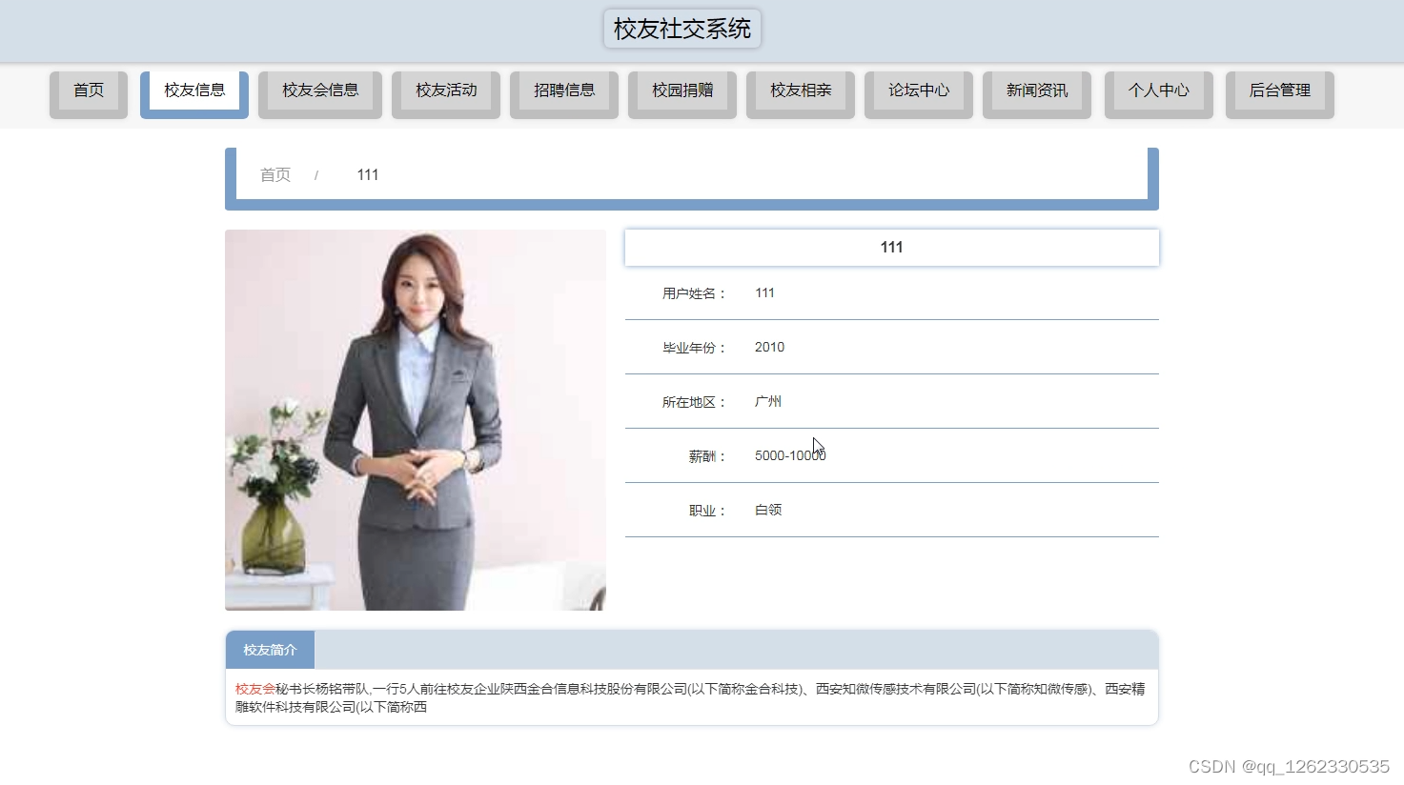Click the 薪酬 value 5000-10000
This screenshot has height=785, width=1404.
(x=788, y=455)
